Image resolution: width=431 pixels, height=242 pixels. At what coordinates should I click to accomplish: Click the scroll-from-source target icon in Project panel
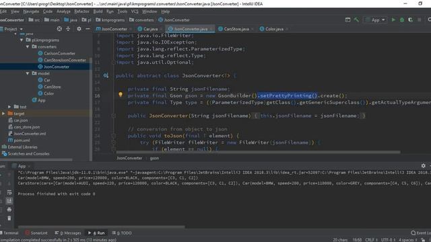click(59, 29)
